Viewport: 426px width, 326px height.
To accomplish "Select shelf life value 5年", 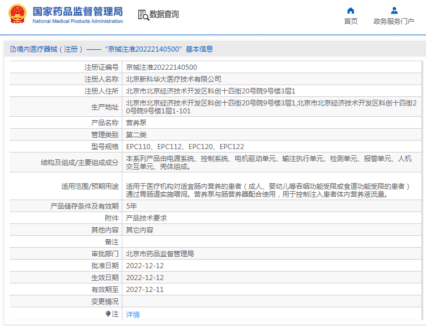I will point(131,206).
